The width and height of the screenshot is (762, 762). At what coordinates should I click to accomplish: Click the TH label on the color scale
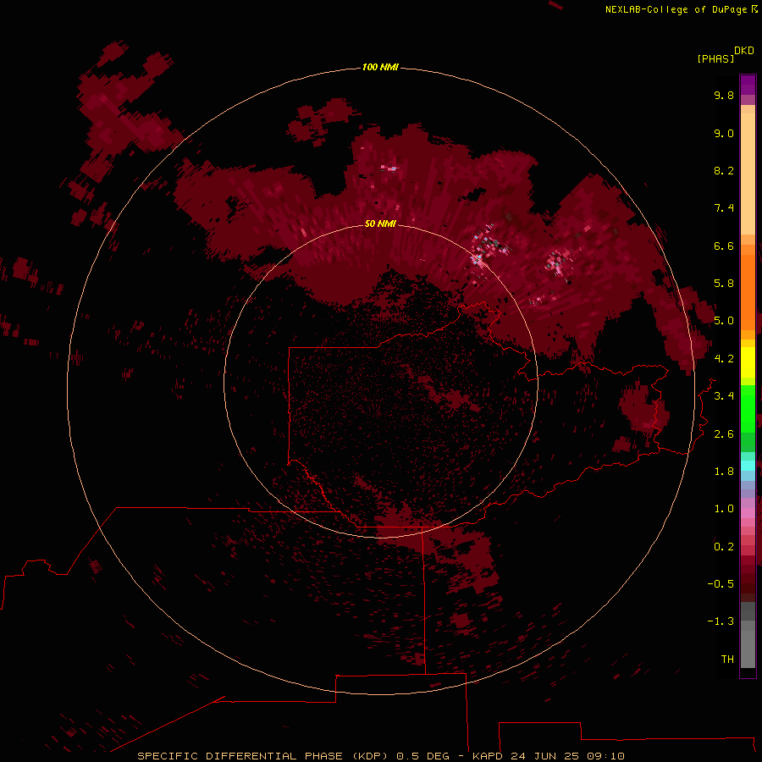pos(727,660)
